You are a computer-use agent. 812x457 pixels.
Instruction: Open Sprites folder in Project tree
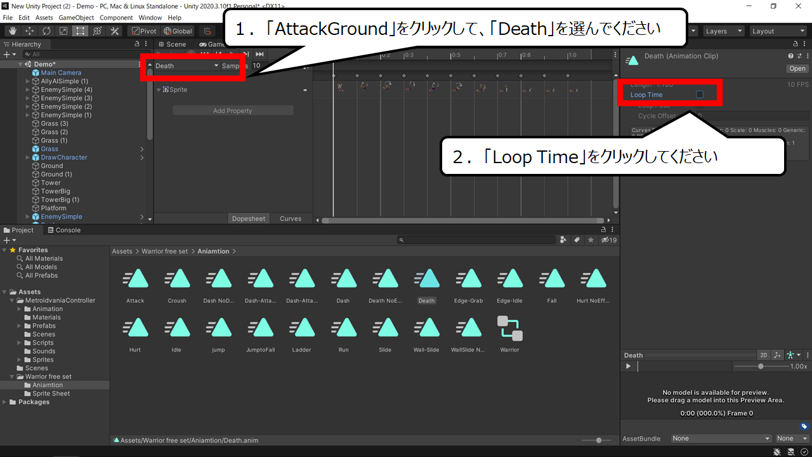tap(43, 359)
